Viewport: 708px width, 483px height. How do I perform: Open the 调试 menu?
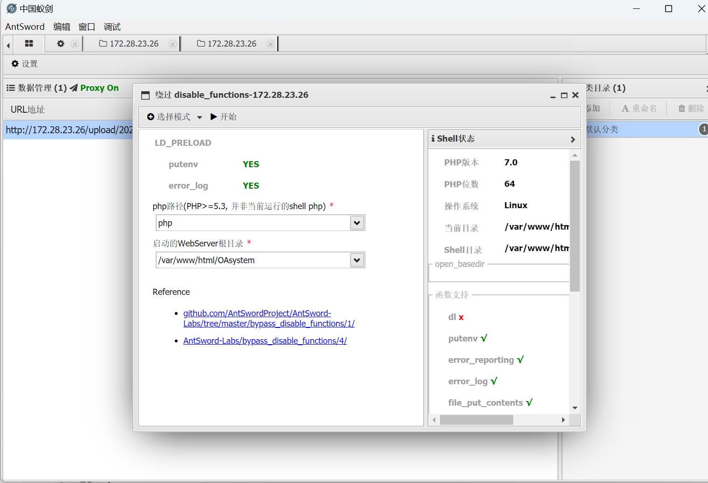(112, 27)
